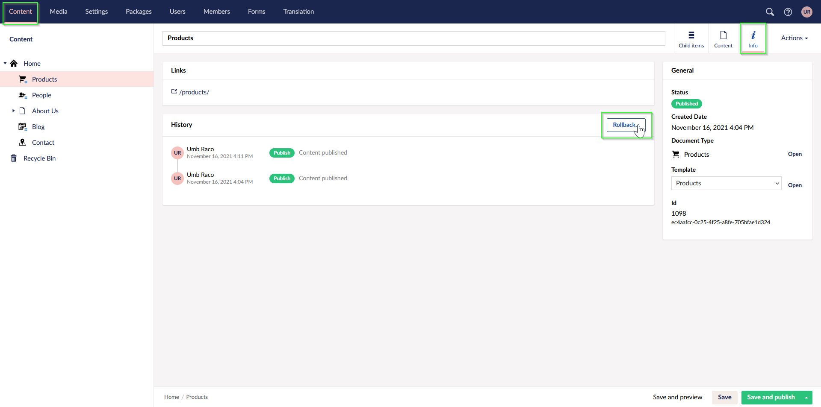This screenshot has width=821, height=407.
Task: Open the Settings section
Action: coord(96,12)
